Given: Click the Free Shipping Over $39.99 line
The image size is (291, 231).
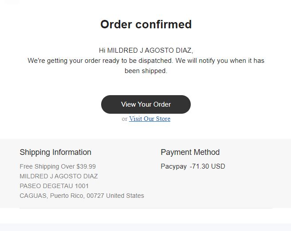Looking at the screenshot, I should click(x=58, y=166).
